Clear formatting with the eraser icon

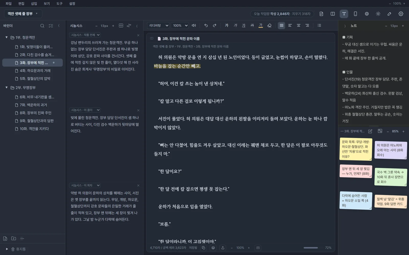coord(269,25)
